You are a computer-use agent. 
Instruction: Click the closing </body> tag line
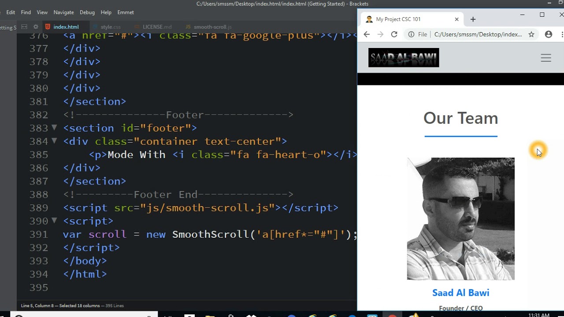(x=85, y=261)
